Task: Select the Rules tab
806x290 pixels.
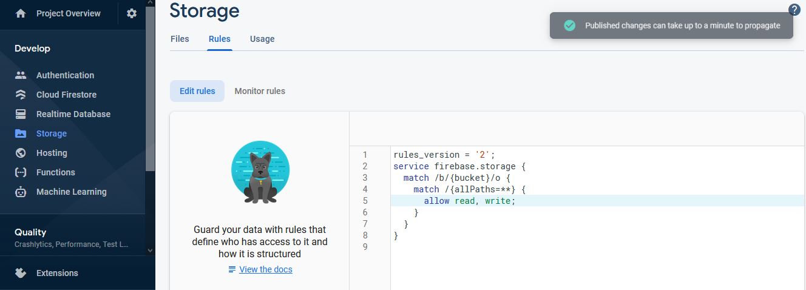Action: click(x=220, y=39)
